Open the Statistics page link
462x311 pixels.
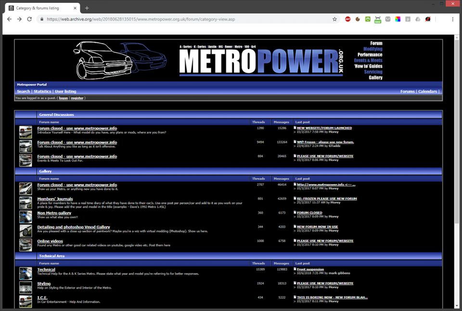coord(42,91)
